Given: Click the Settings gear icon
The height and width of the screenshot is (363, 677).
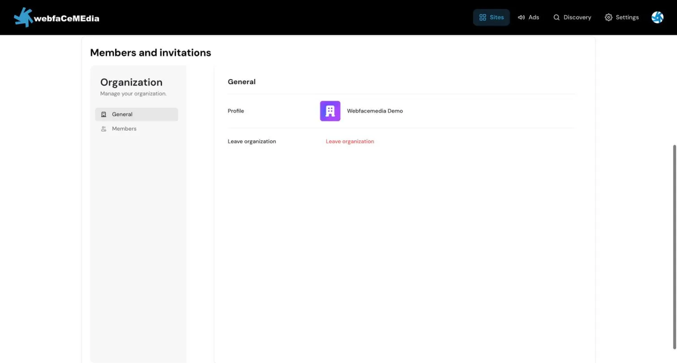Looking at the screenshot, I should point(608,17).
